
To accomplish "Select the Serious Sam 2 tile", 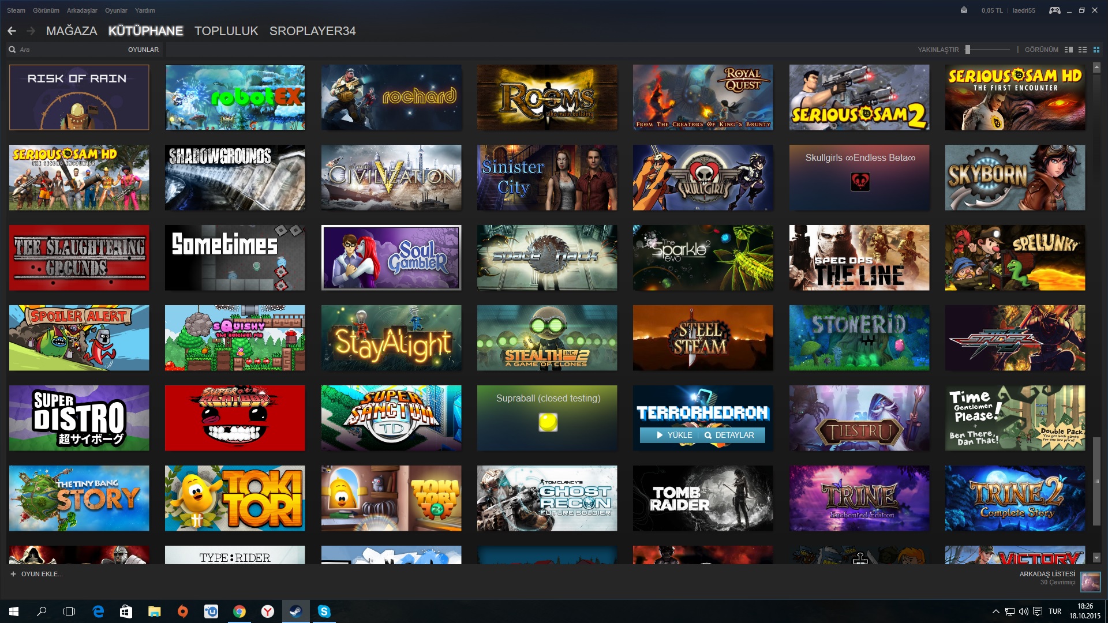I will [x=859, y=97].
